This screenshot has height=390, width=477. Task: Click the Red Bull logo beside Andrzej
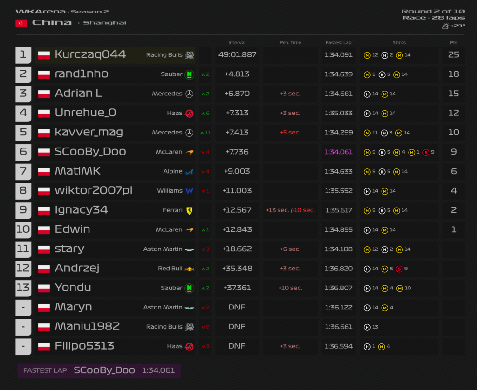point(189,269)
